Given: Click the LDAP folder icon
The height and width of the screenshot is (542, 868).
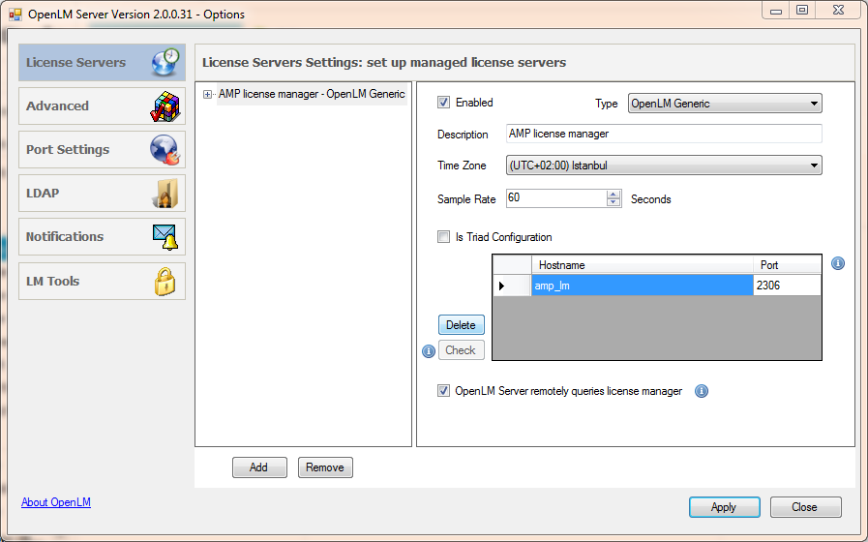Looking at the screenshot, I should pyautogui.click(x=165, y=194).
